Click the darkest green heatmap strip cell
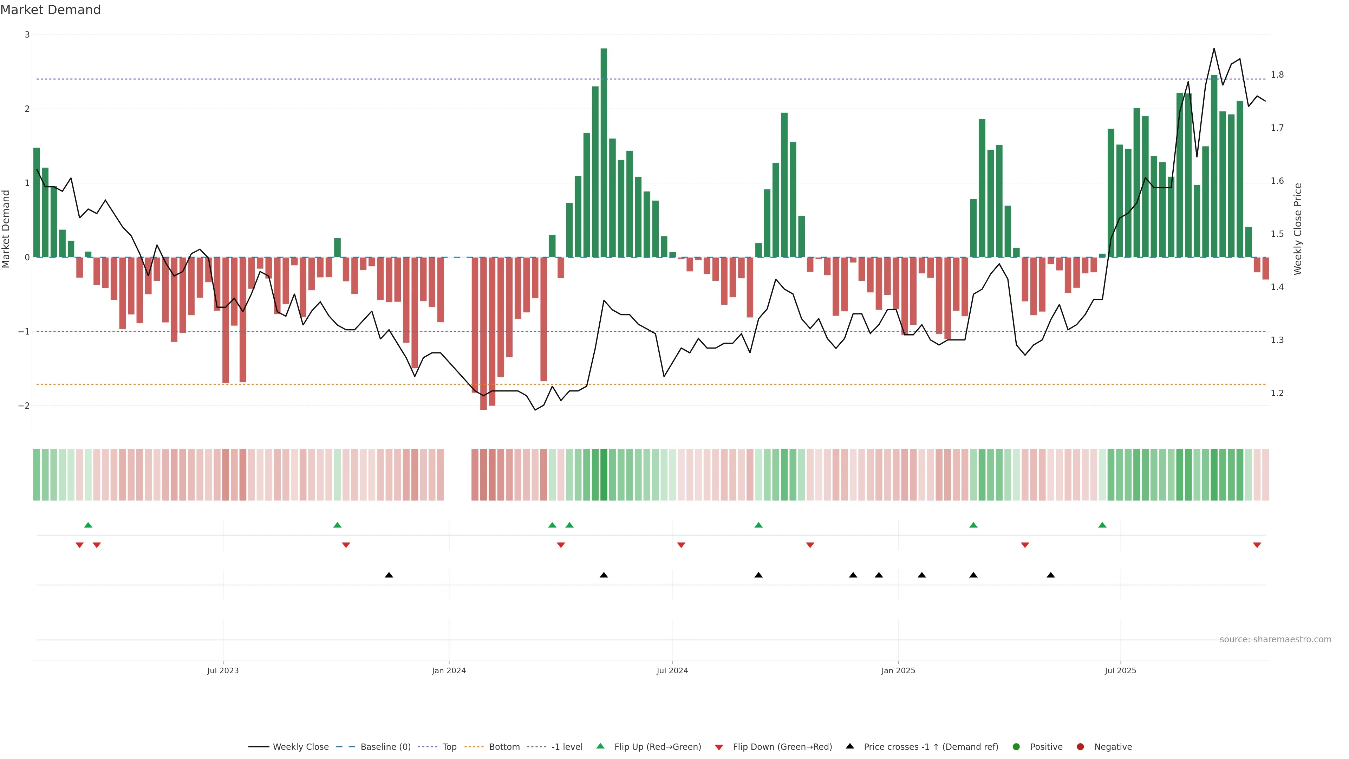This screenshot has width=1349, height=759. [x=604, y=475]
